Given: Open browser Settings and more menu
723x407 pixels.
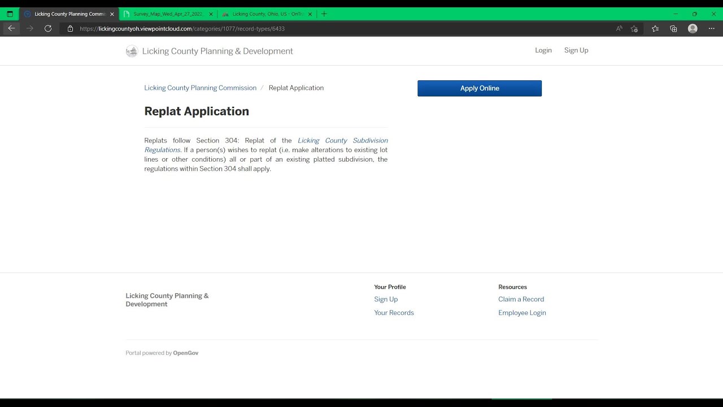Looking at the screenshot, I should (x=711, y=28).
